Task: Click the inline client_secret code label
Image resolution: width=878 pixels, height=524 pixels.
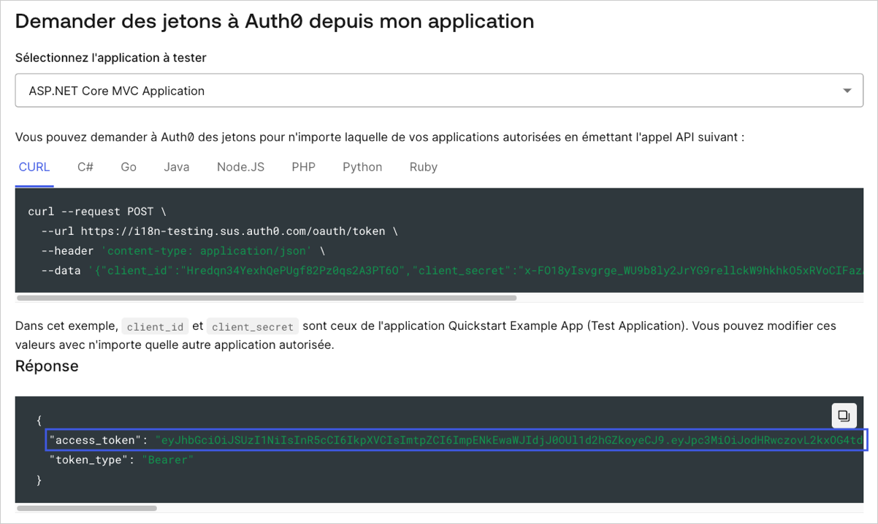Action: click(x=253, y=327)
